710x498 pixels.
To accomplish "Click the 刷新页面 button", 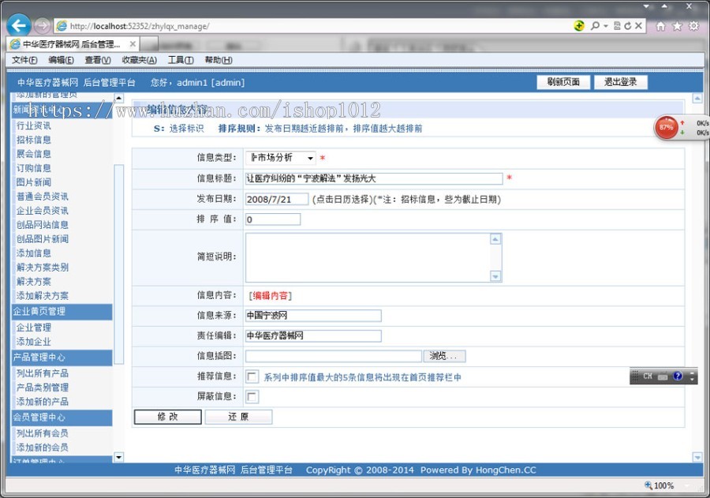I will coord(563,82).
